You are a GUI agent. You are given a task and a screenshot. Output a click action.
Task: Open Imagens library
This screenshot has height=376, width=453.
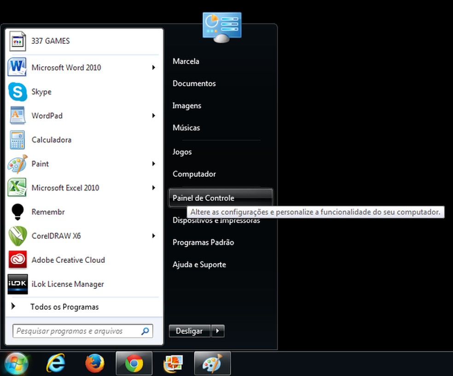186,106
